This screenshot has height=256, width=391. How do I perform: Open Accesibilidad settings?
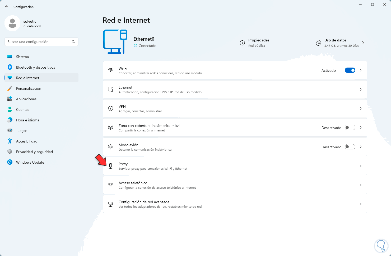(x=41, y=141)
